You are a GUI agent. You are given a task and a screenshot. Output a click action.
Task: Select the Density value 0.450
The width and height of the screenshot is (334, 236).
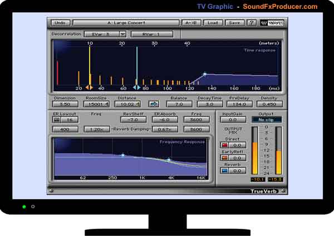click(269, 104)
